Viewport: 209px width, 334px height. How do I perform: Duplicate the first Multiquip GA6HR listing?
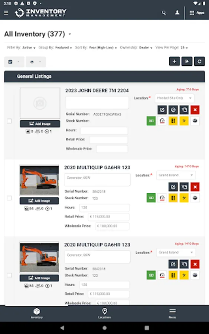(184, 187)
